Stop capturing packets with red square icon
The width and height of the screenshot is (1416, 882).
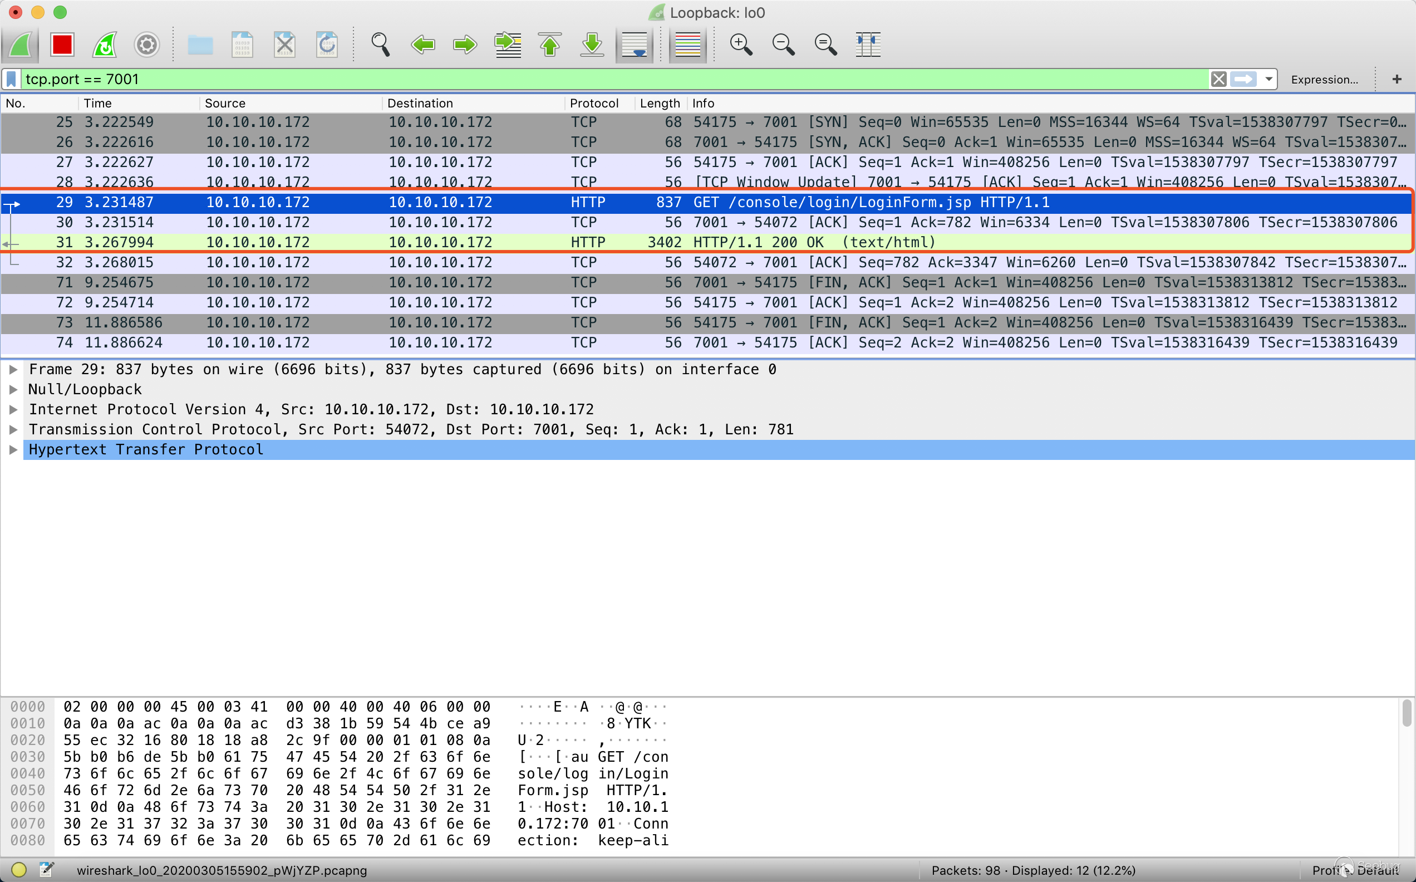pyautogui.click(x=62, y=45)
